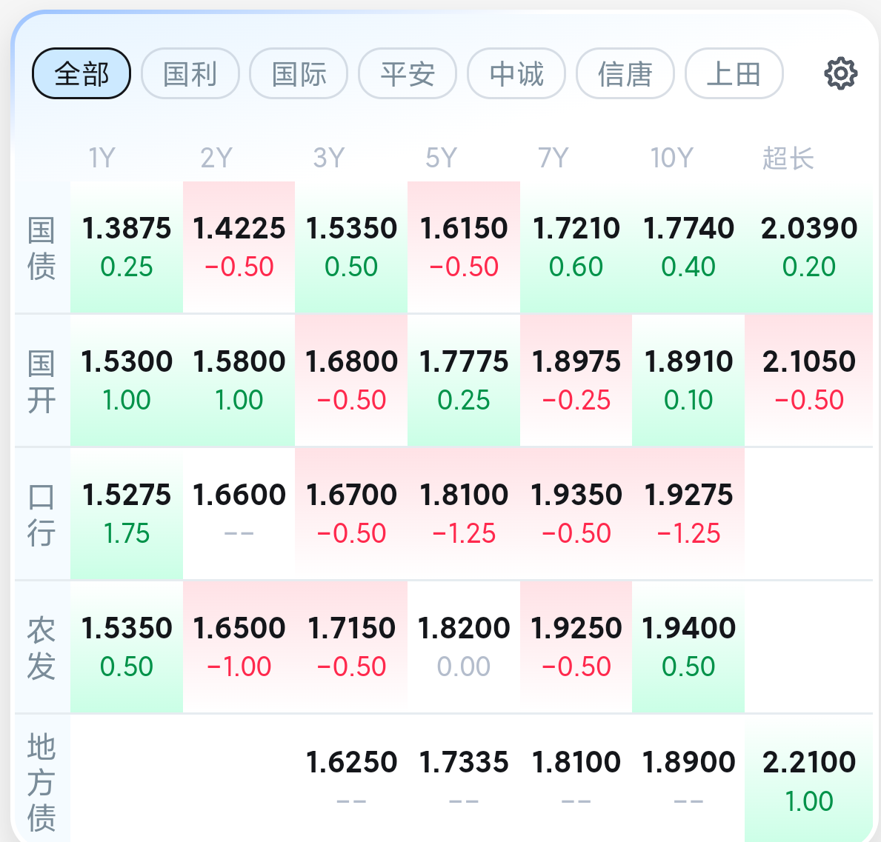The image size is (881, 842).
Task: Choose the 平安 filter chip
Action: coord(408,73)
